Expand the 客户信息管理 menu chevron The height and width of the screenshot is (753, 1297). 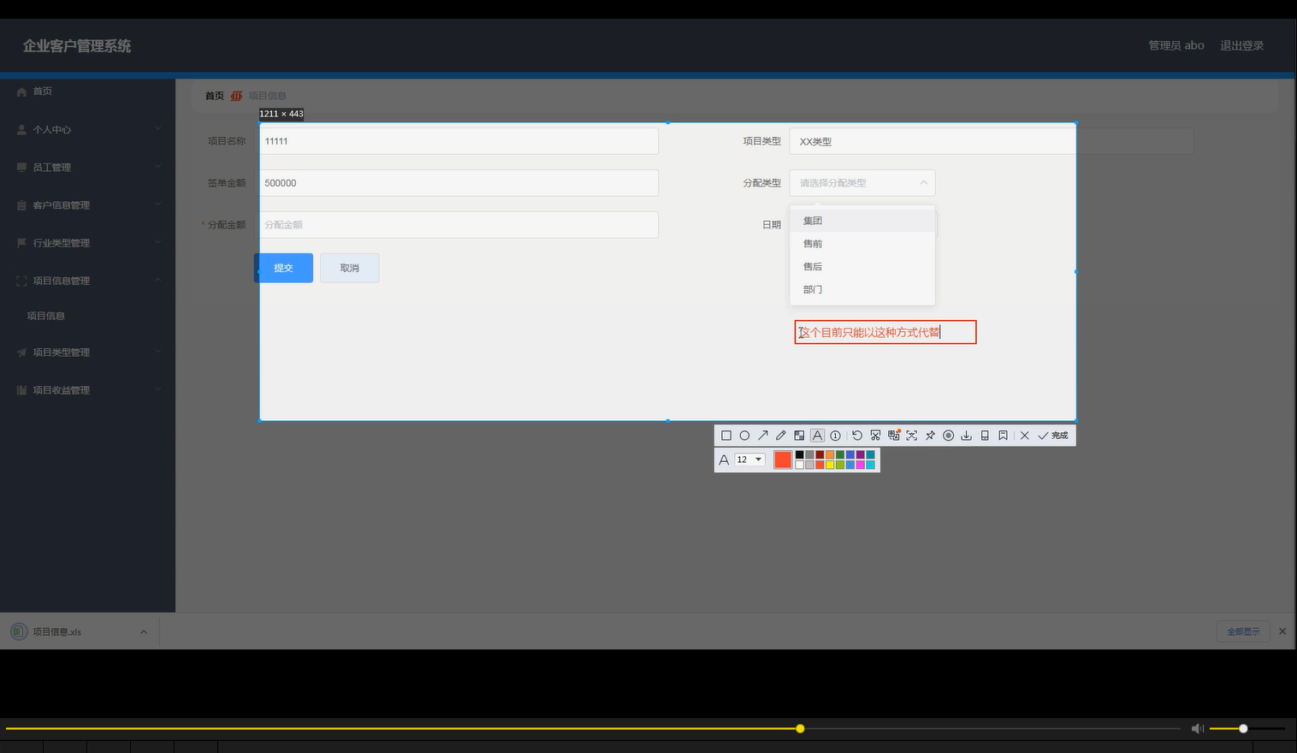pos(158,205)
